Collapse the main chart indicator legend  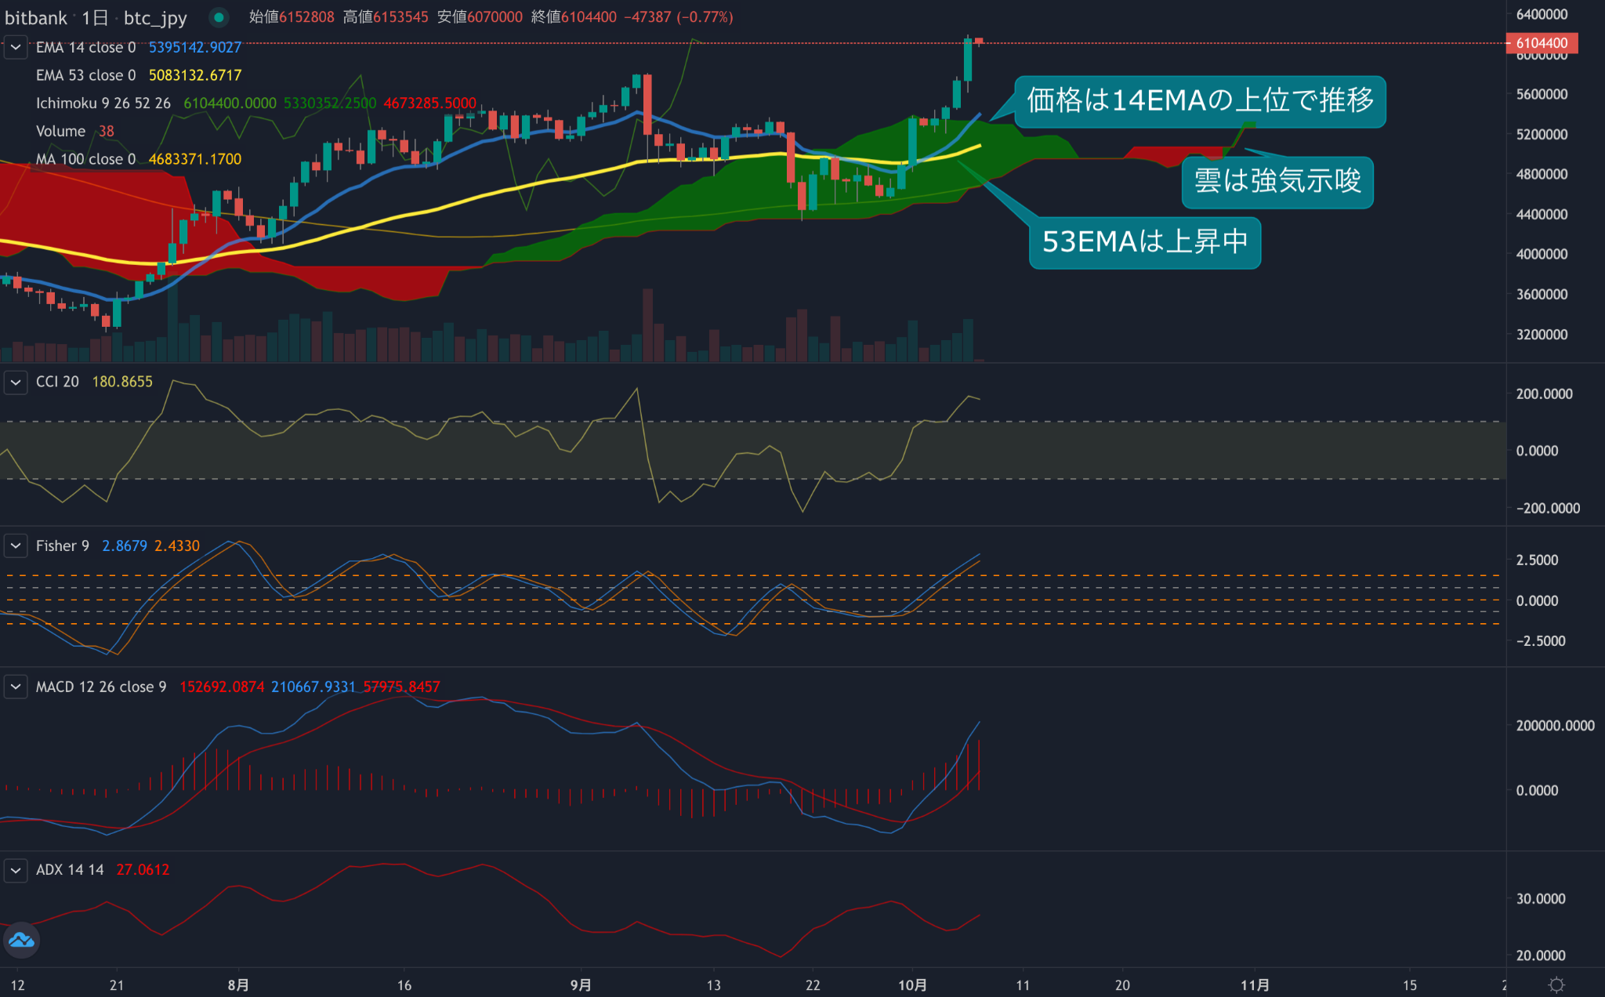click(16, 48)
